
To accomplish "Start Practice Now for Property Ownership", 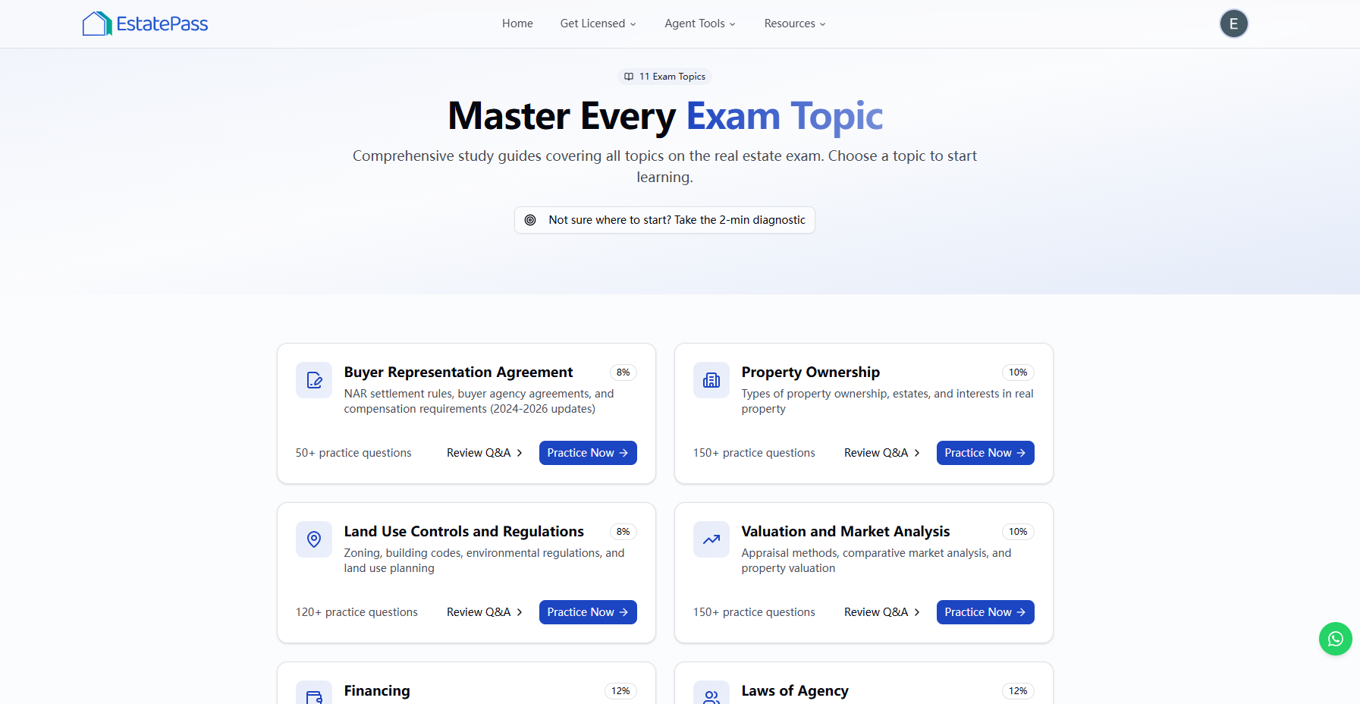I will 985,453.
